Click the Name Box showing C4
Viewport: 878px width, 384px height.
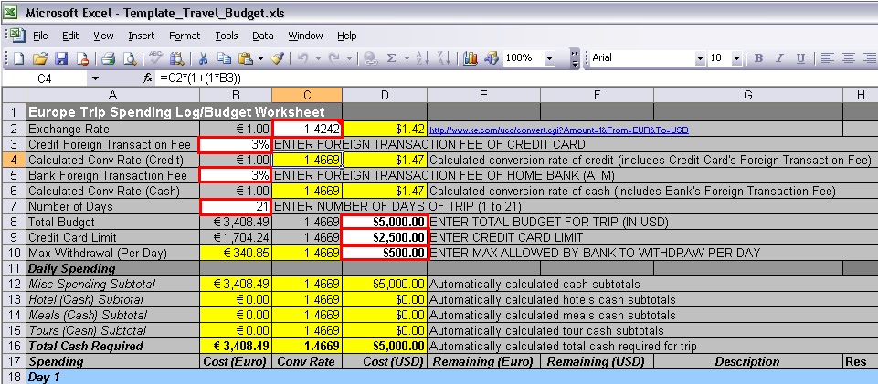(x=45, y=78)
